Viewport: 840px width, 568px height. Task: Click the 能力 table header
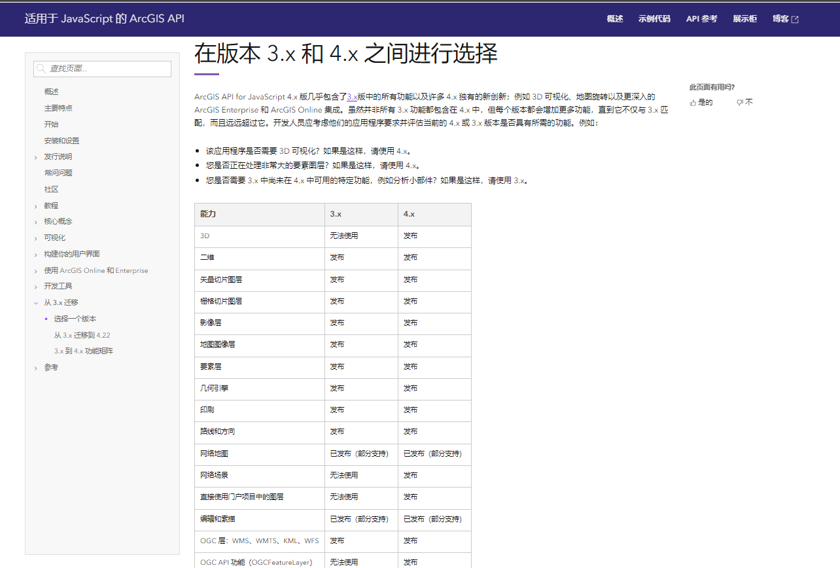(x=207, y=214)
